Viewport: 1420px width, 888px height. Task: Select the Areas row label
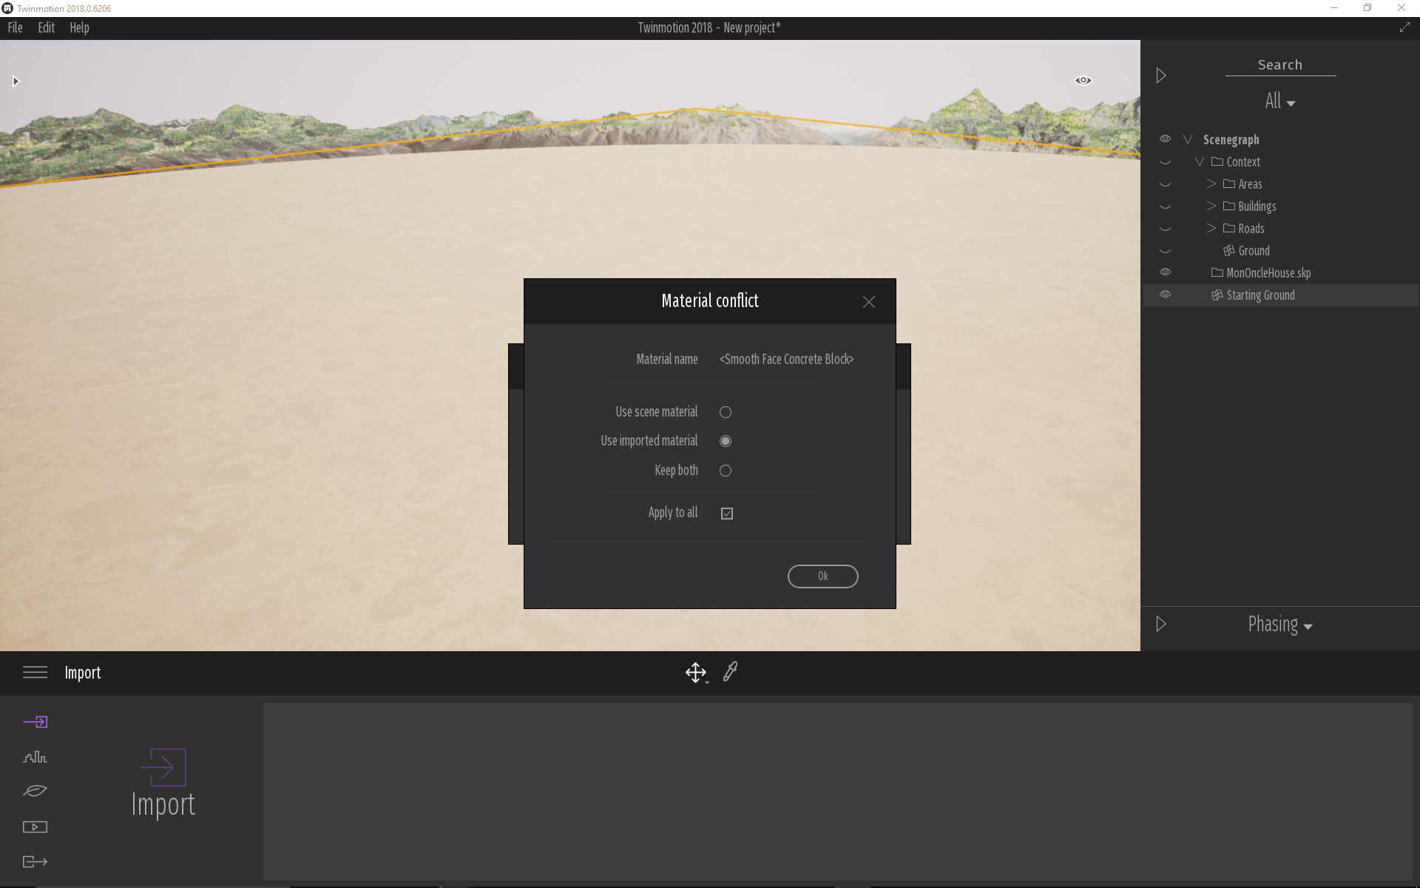point(1250,184)
